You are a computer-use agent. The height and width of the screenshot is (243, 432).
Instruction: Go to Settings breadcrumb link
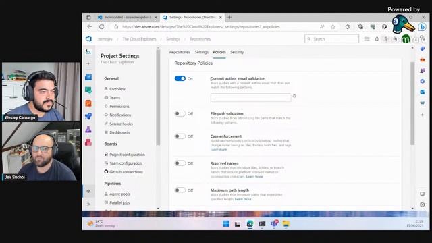173,39
